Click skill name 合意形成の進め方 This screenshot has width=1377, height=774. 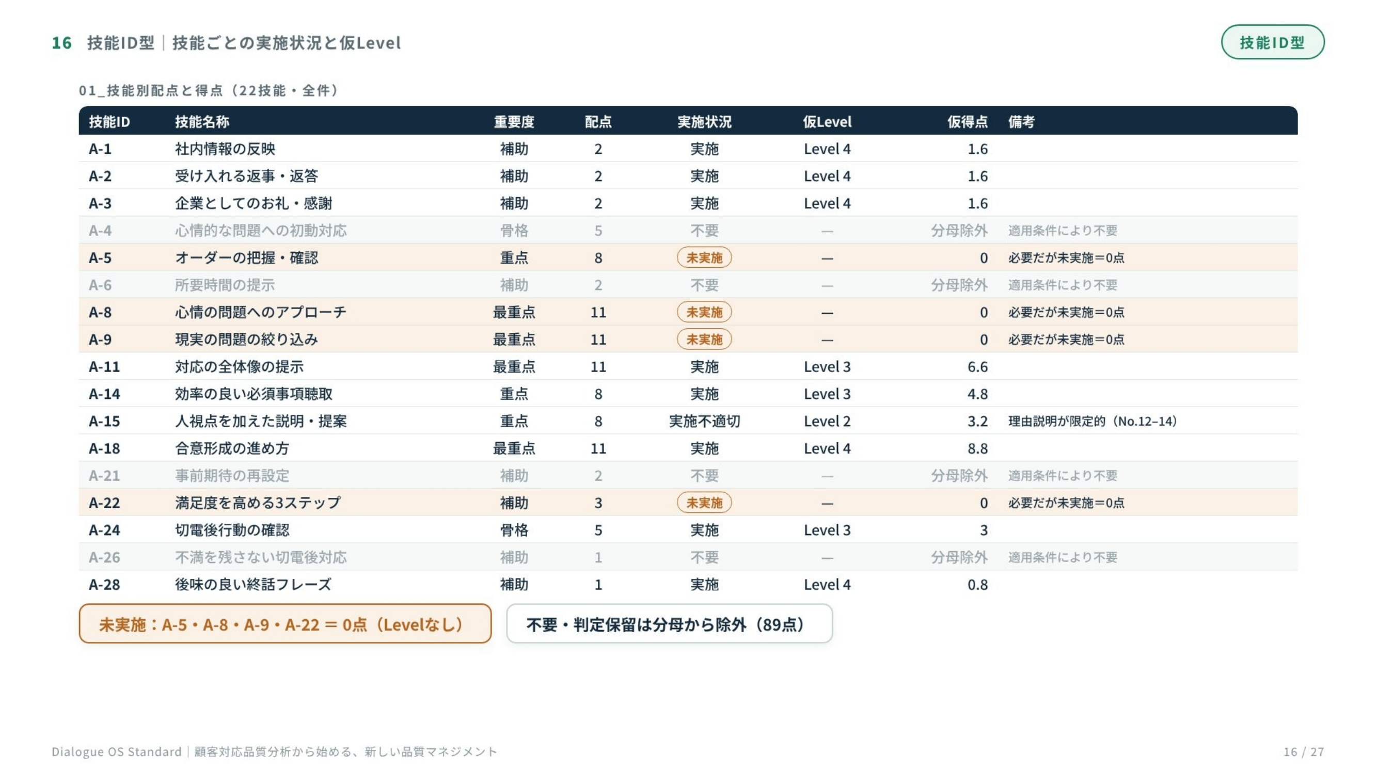tap(232, 449)
